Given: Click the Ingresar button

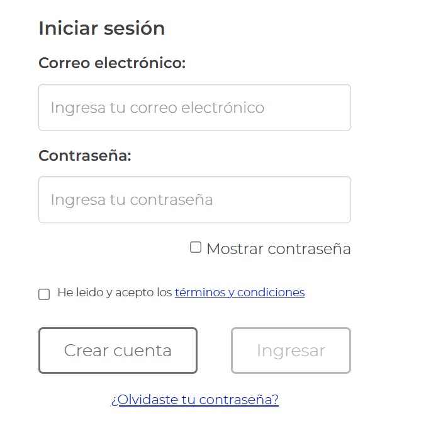Looking at the screenshot, I should (291, 350).
